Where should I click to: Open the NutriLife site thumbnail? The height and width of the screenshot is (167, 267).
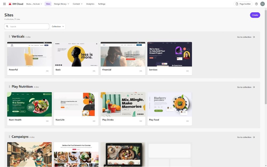click(x=76, y=104)
